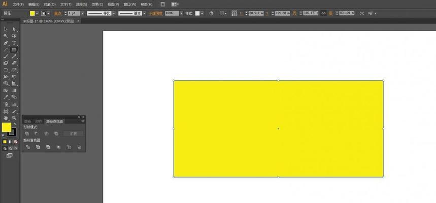
Task: Select the Type tool
Action: [14, 43]
